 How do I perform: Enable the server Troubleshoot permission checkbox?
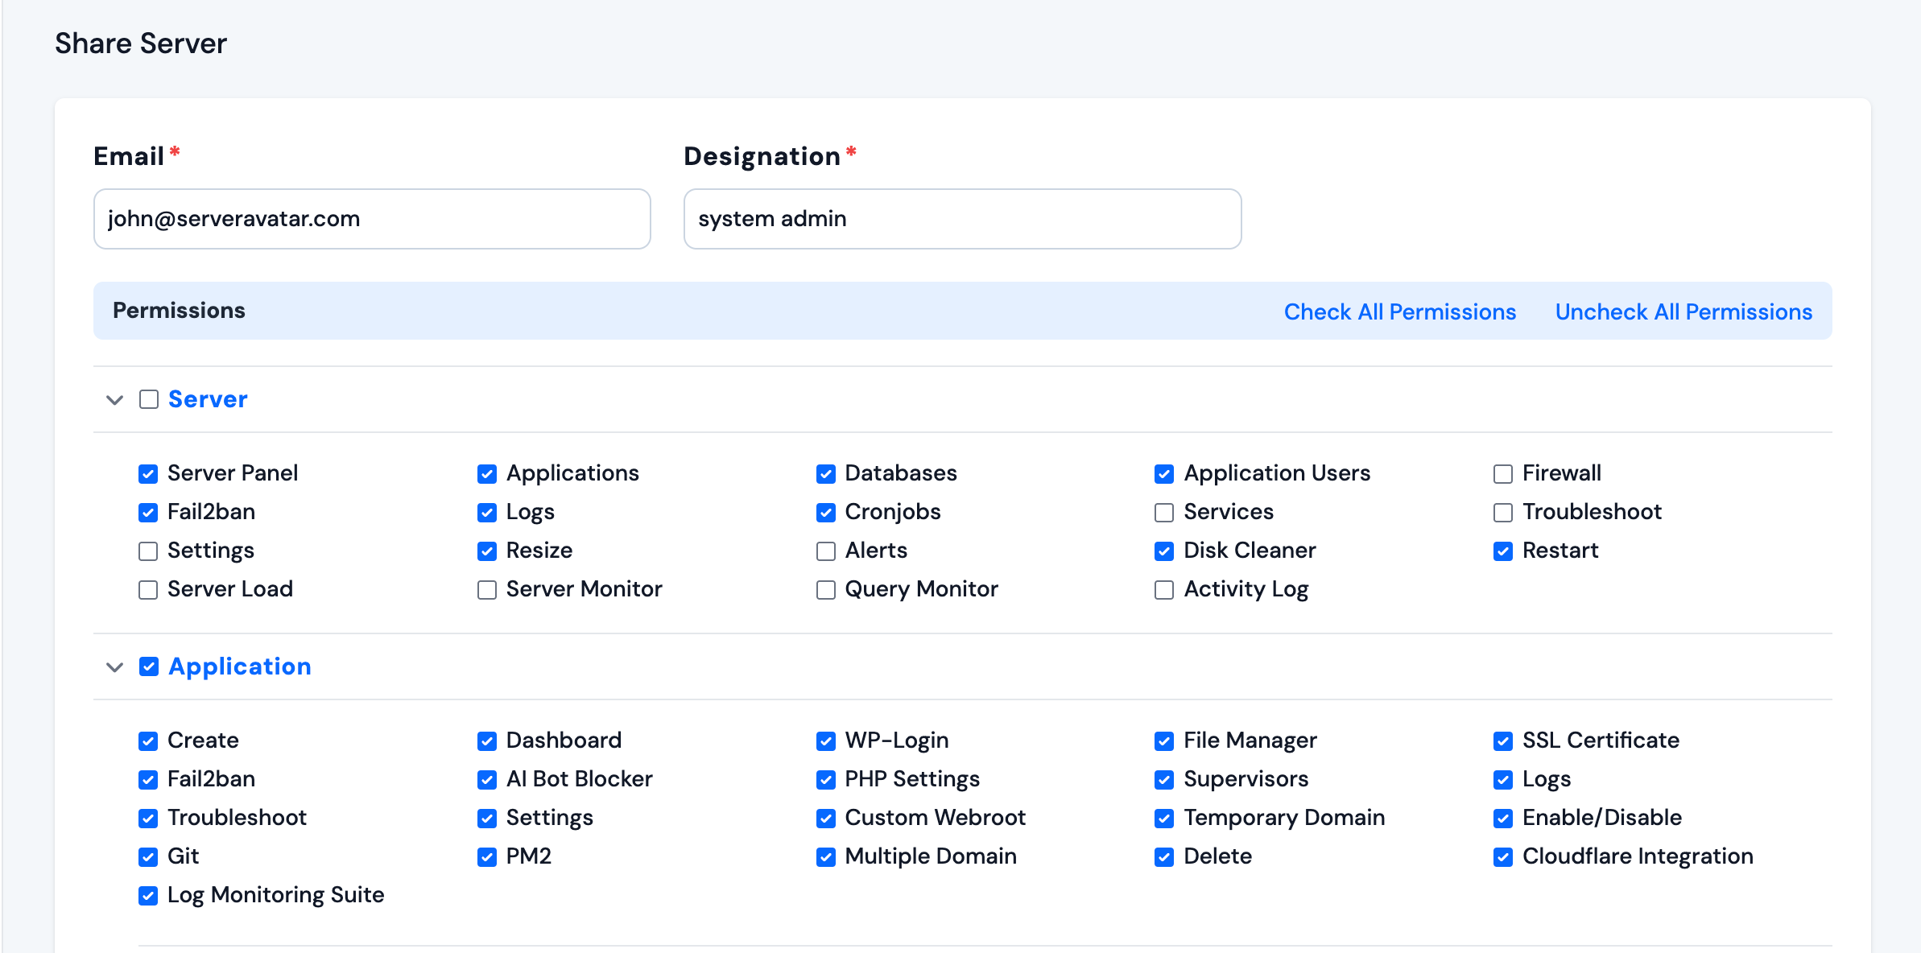click(x=1502, y=513)
